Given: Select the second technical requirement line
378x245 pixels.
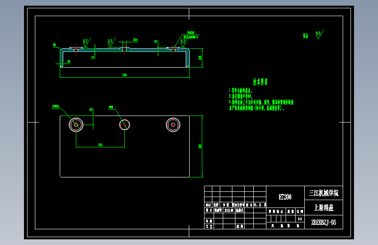Looking at the screenshot, I should (x=240, y=96).
